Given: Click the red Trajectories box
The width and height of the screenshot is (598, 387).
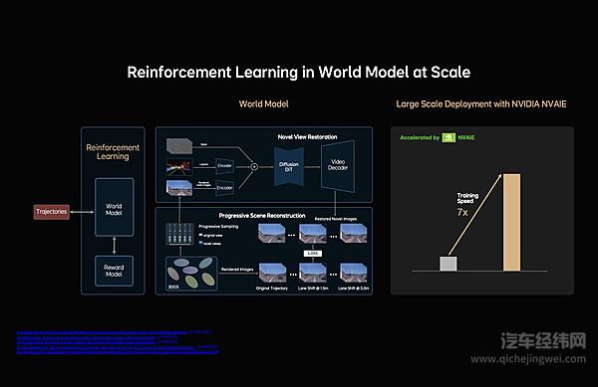Looking at the screenshot, I should (52, 212).
